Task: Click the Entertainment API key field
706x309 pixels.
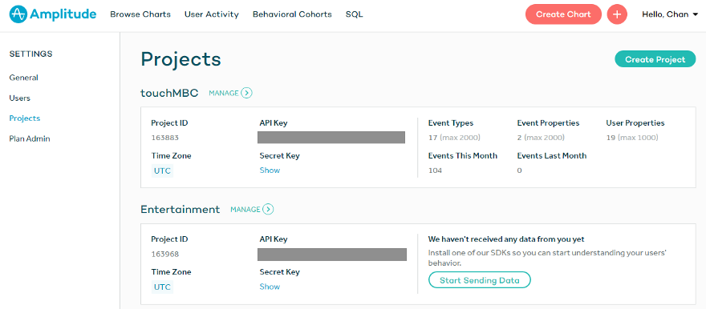Action: coord(332,255)
